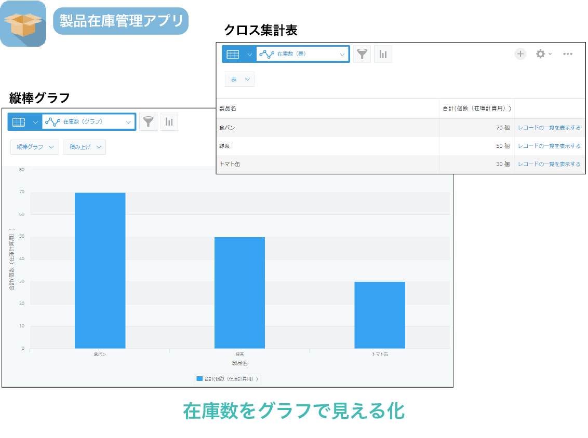The height and width of the screenshot is (438, 588).
Task: Open the 表 chart type dropdown
Action: [x=239, y=79]
